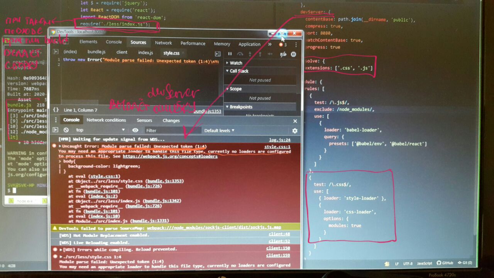Click the console Filter input field
The image size is (494, 278).
[x=173, y=131]
